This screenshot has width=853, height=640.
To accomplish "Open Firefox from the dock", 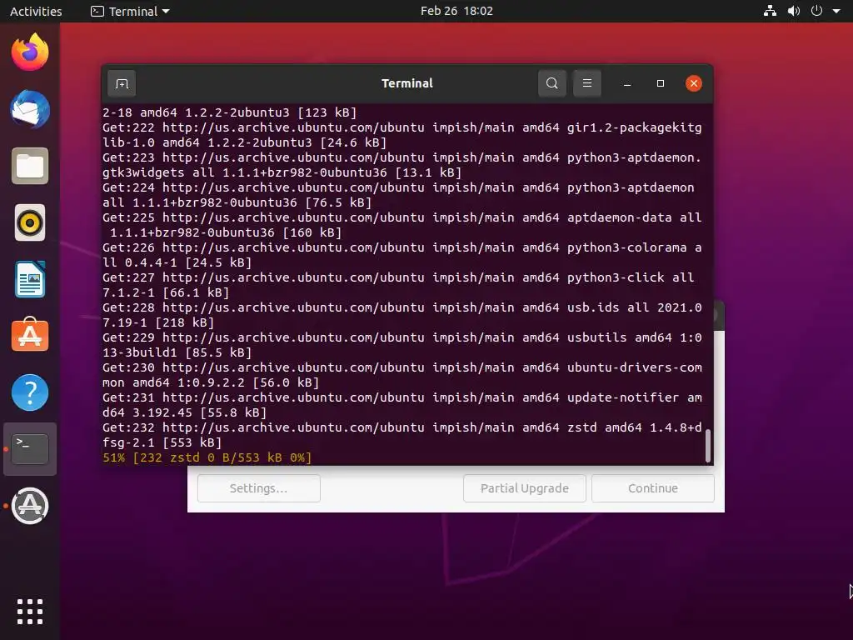I will [30, 52].
